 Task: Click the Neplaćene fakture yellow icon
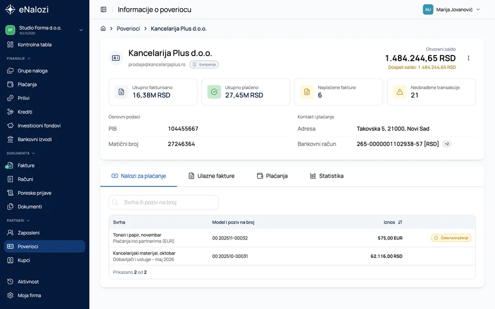point(307,92)
